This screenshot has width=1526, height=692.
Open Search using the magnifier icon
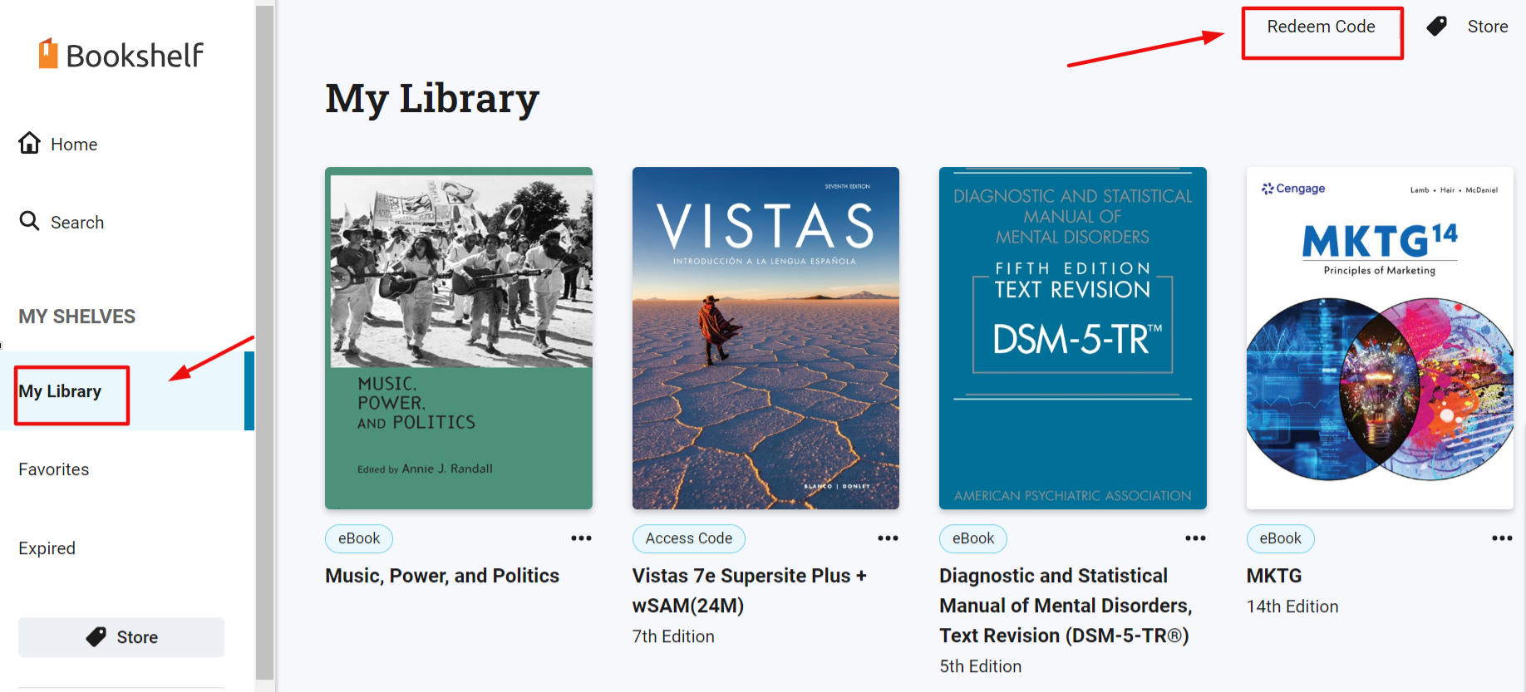coord(29,221)
